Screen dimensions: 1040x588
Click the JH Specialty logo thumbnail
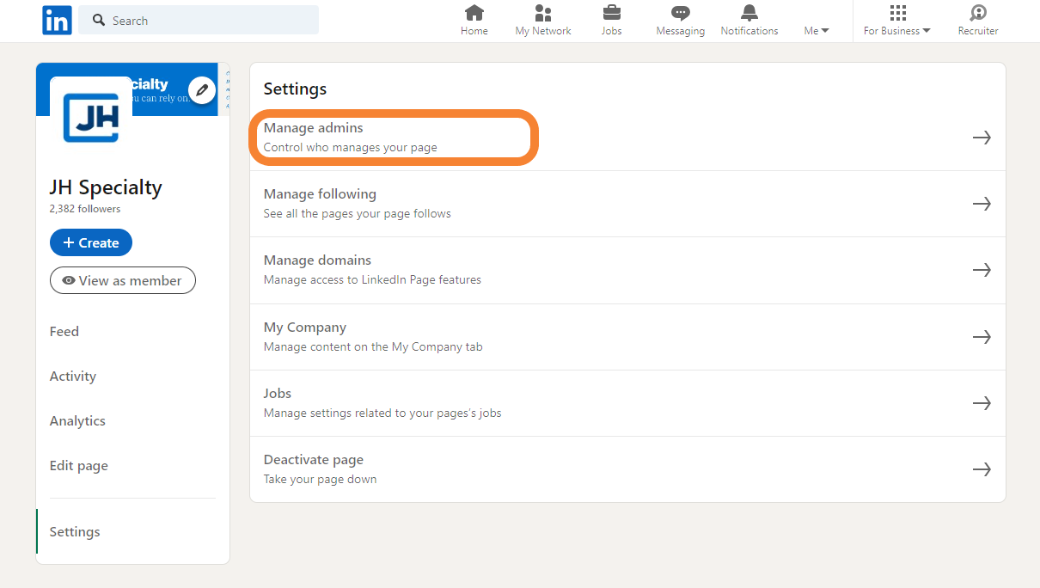[x=91, y=116]
